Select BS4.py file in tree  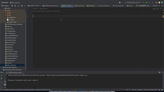[8, 27]
